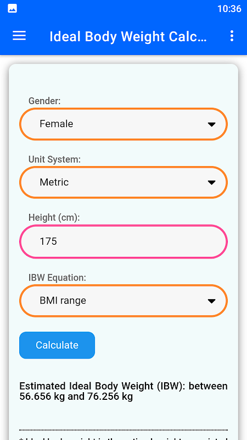Click the IBW Equation label
Image resolution: width=247 pixels, height=440 pixels.
[57, 278]
